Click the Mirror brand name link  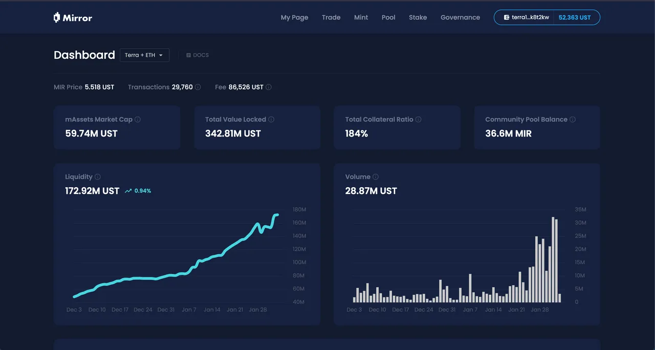click(x=77, y=18)
